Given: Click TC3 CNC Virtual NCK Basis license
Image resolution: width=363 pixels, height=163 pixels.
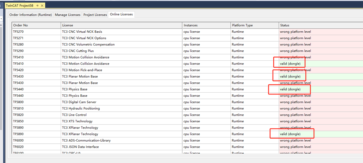Looking at the screenshot, I should [x=82, y=32].
